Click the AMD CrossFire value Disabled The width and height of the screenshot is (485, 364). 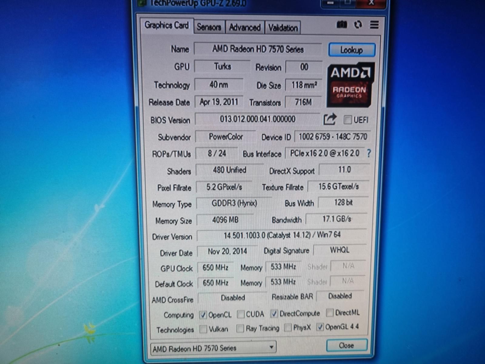tap(232, 298)
